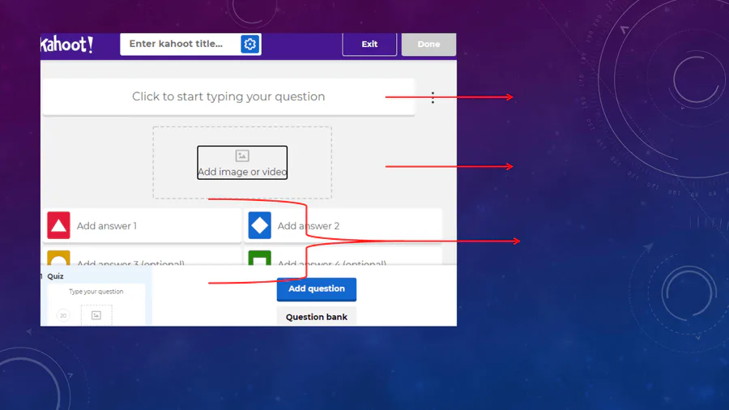Click the 20 second timer circle in thumbnail

[x=63, y=315]
